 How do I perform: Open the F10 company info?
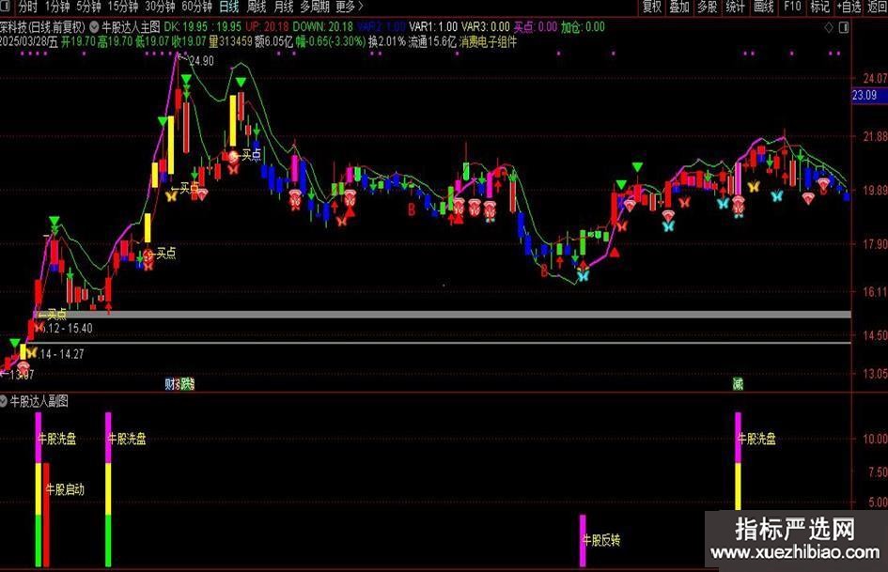click(792, 7)
